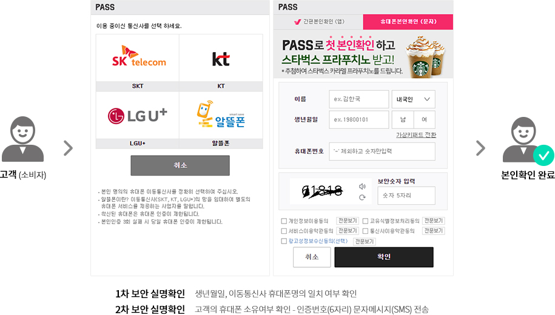Open the 가상키패드 전환 link

coord(416,134)
